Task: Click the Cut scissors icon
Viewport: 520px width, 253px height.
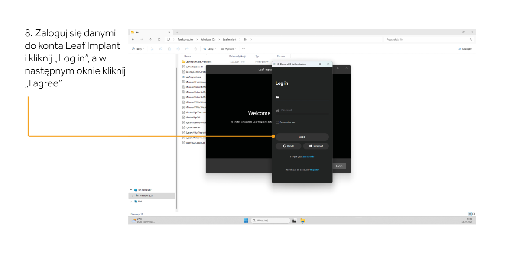Action: click(x=152, y=49)
